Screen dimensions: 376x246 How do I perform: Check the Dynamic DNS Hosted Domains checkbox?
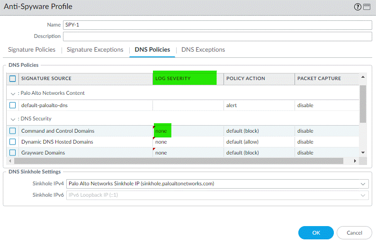pyautogui.click(x=12, y=142)
